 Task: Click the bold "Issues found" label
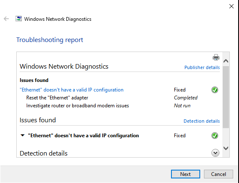click(34, 80)
